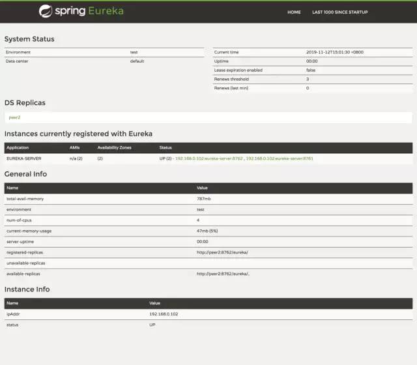Click the 'default' data center value
Screen dimensions: 417x365
137,61
